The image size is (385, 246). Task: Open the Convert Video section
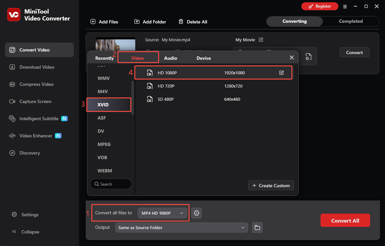coord(39,50)
